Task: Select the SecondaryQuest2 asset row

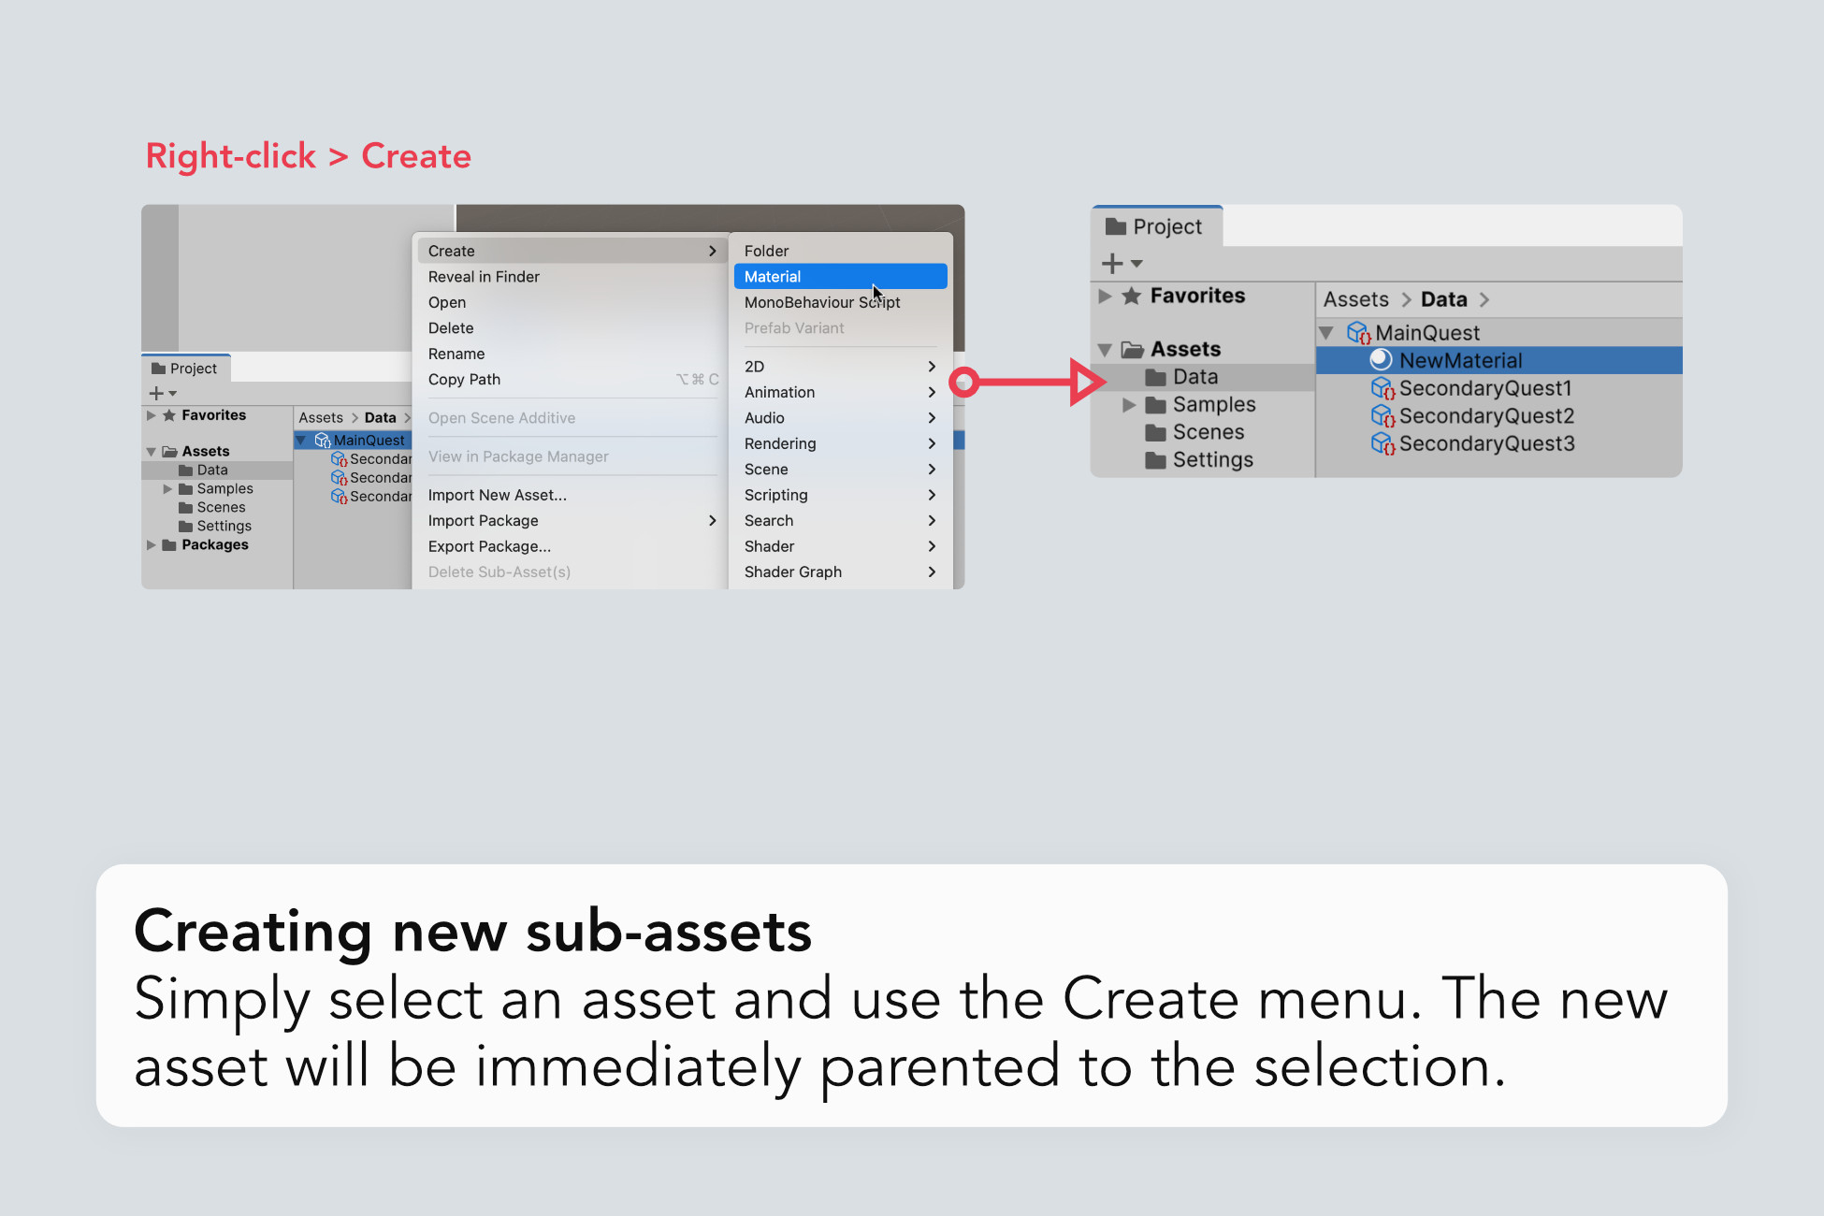Action: [x=1486, y=416]
